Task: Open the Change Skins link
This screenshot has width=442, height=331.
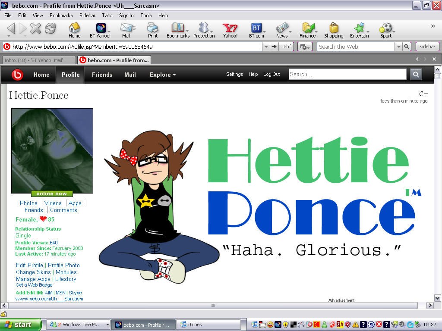Action: [33, 272]
